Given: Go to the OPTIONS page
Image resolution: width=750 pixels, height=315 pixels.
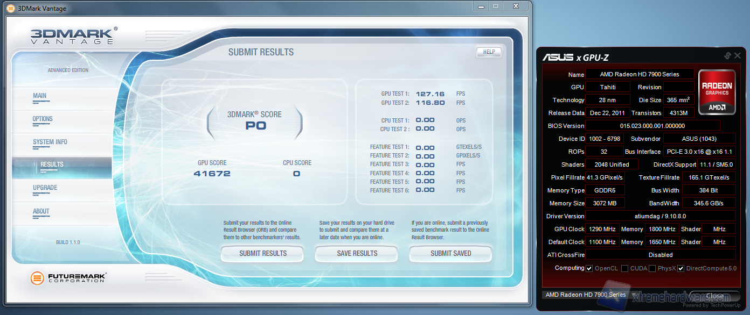Looking at the screenshot, I should coord(62,121).
